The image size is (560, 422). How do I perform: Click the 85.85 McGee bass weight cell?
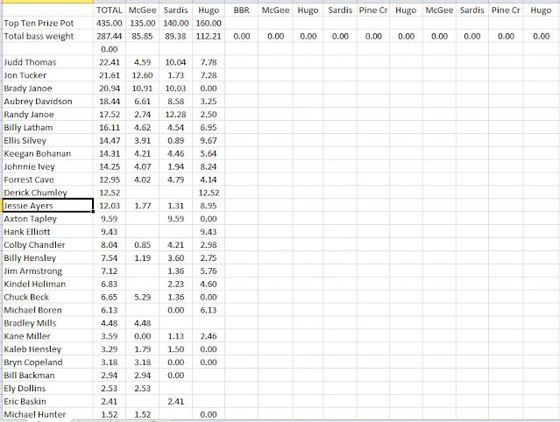(x=142, y=36)
